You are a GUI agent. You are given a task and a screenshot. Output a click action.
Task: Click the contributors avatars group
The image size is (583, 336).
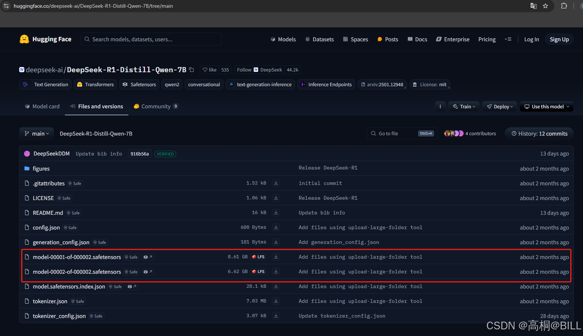coord(454,133)
